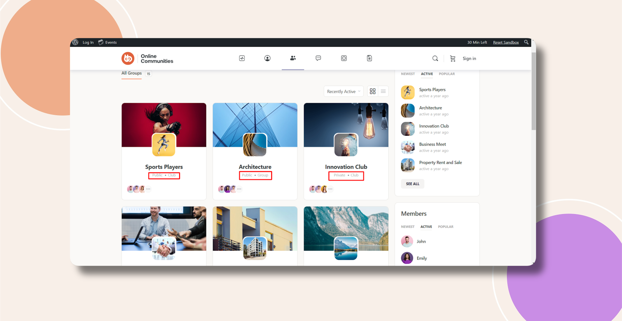Click the 30 Min Left timer text

click(477, 42)
